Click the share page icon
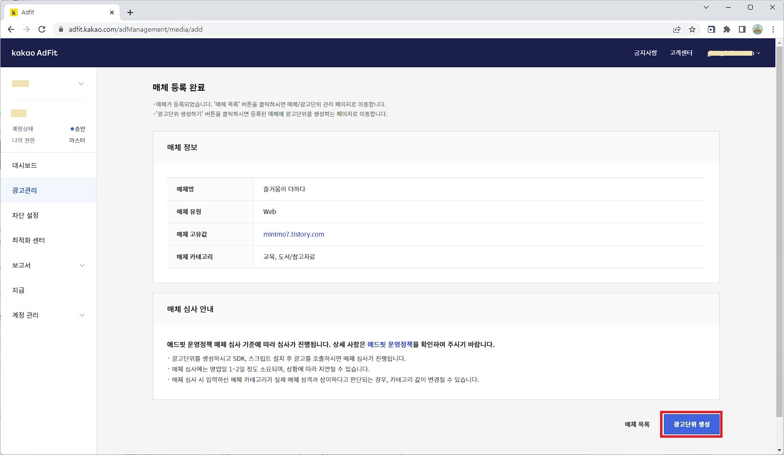 point(677,29)
